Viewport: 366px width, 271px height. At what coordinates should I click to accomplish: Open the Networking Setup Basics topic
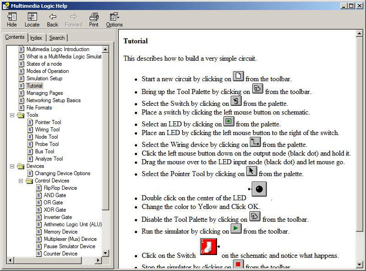53,100
